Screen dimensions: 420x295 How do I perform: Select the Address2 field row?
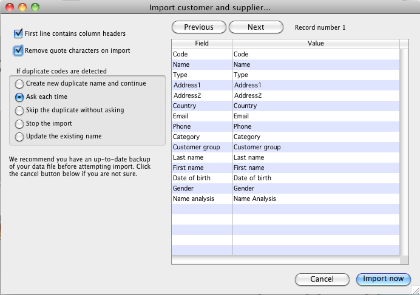click(x=285, y=95)
